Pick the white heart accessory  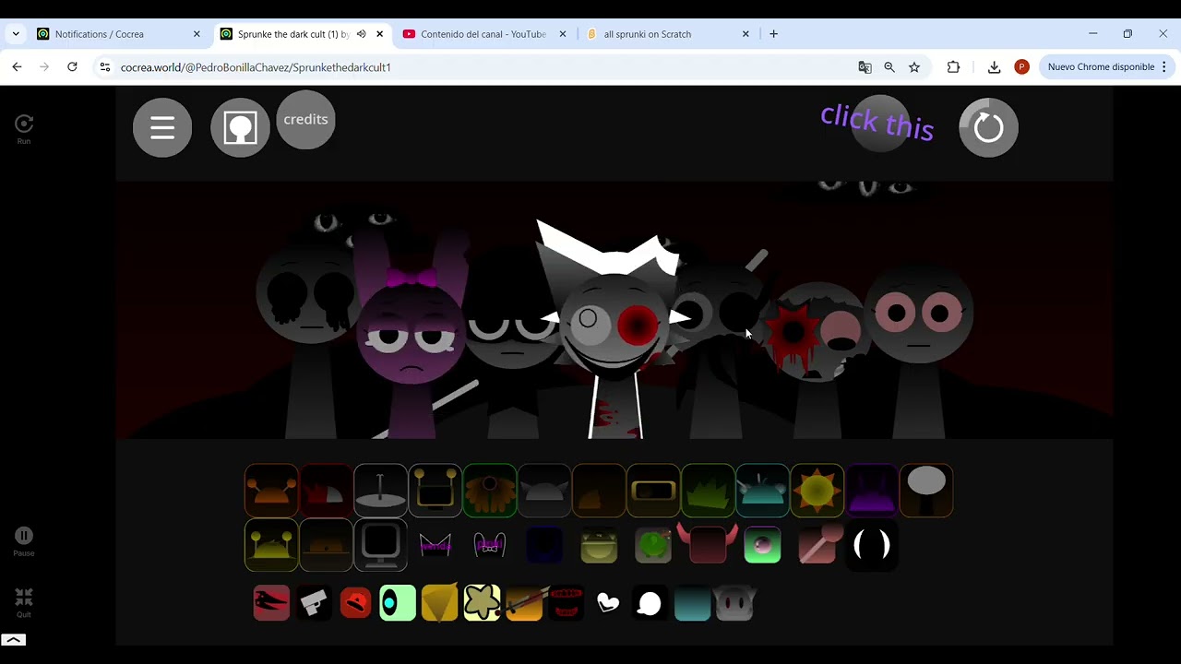pos(608,603)
